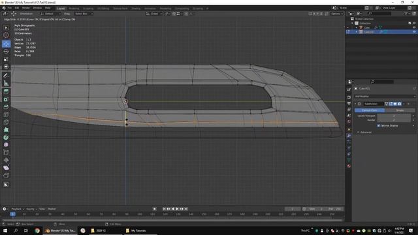This screenshot has height=235, width=418.
Task: Hide Collection with its eye icon
Action: point(414,23)
